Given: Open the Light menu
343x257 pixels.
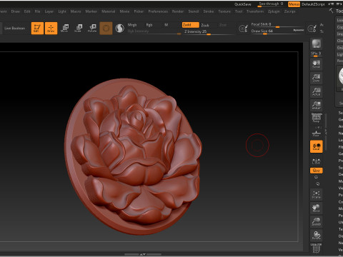Looking at the screenshot, I should point(62,11).
